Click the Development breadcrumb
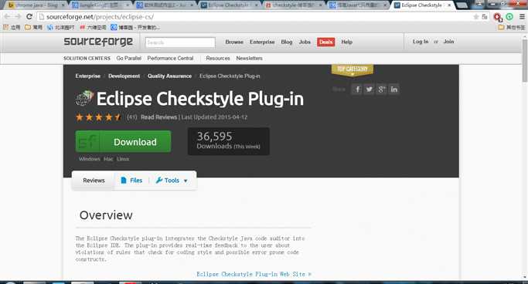 (124, 76)
